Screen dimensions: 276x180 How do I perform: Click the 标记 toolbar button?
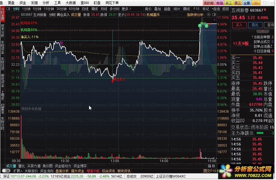pyautogui.click(x=206, y=9)
